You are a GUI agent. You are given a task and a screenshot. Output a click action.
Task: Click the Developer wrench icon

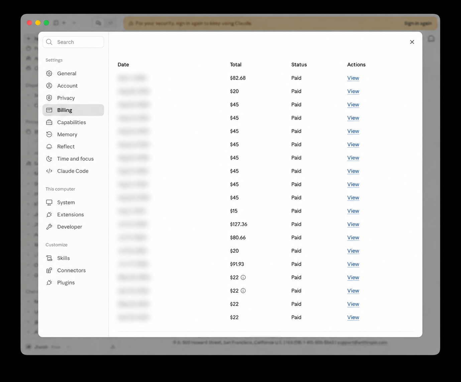49,227
